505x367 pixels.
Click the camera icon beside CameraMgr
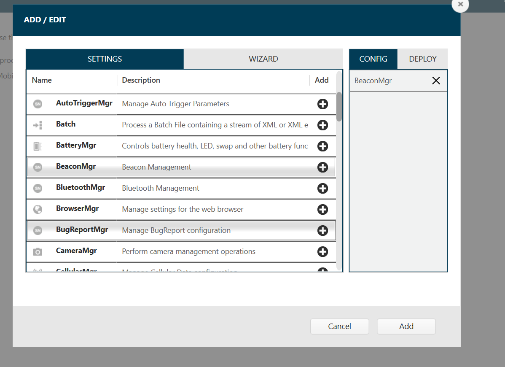point(38,252)
